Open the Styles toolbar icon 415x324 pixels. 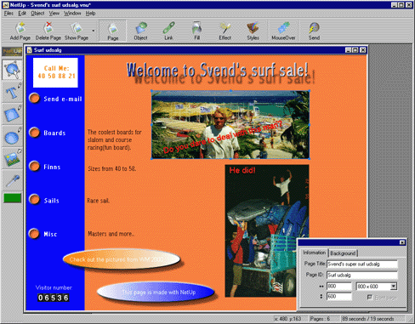point(253,31)
